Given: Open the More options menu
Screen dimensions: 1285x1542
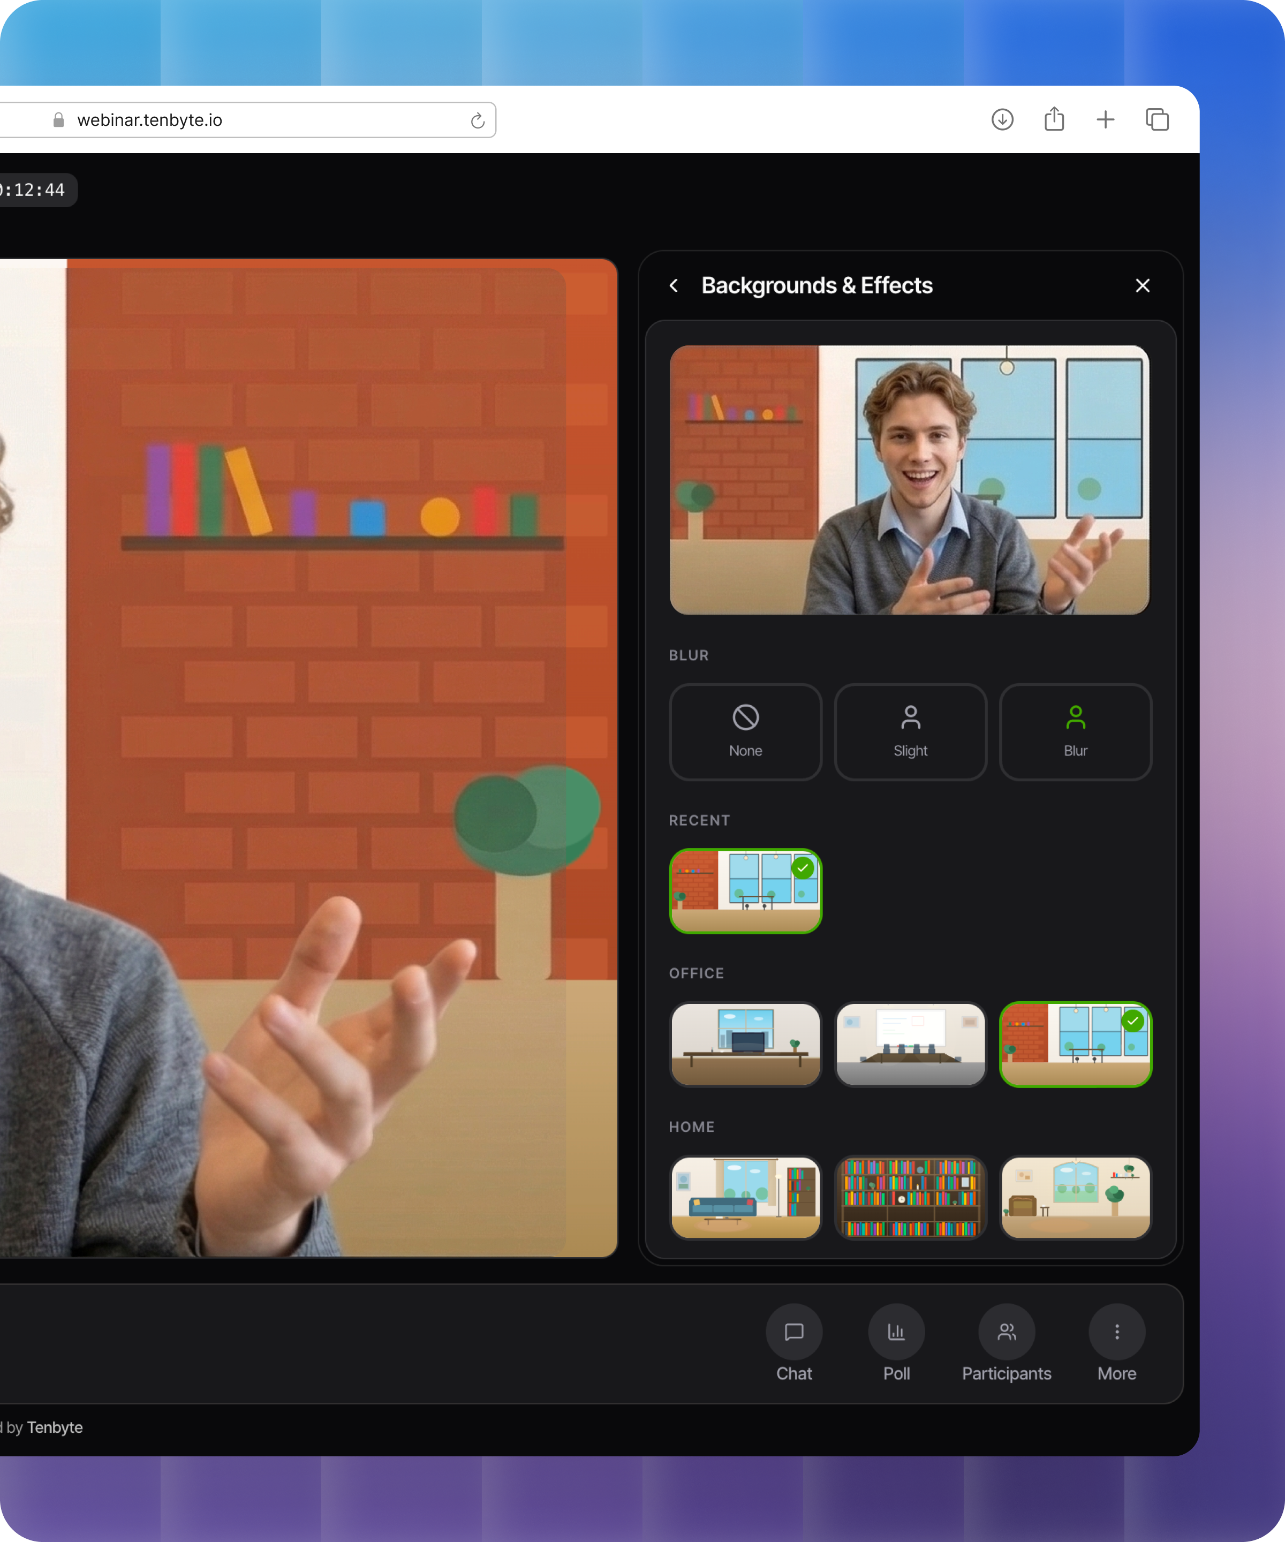Looking at the screenshot, I should click(x=1116, y=1332).
